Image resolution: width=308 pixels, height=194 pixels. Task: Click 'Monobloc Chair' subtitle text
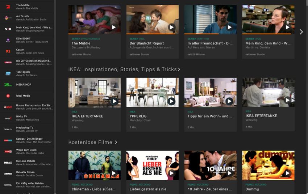(x=140, y=120)
